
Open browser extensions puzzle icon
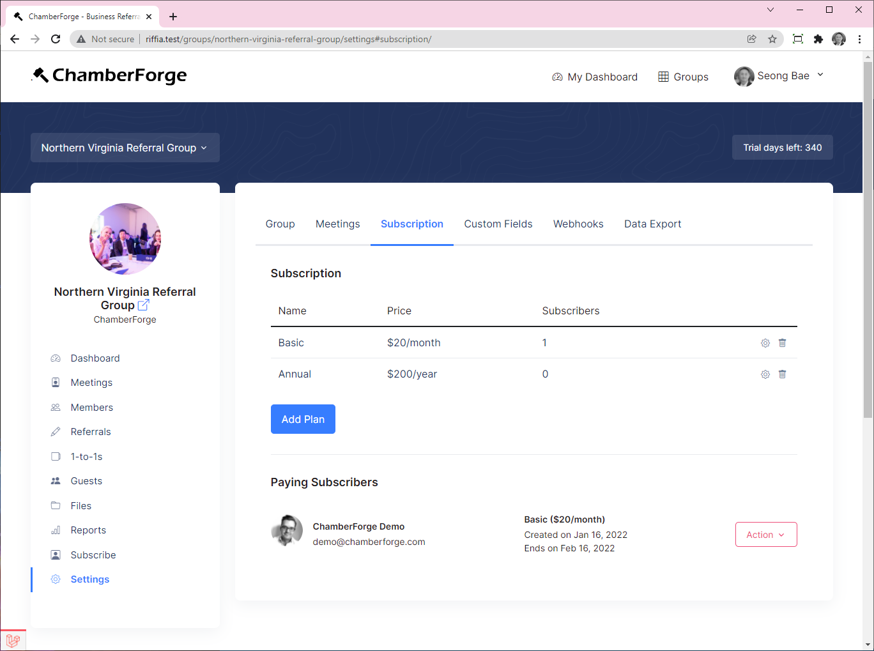coord(818,39)
